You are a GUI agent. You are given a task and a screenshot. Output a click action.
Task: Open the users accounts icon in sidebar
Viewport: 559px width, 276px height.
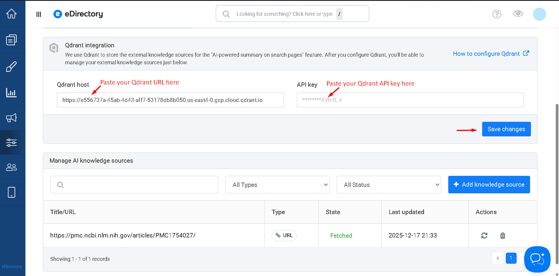(11, 167)
